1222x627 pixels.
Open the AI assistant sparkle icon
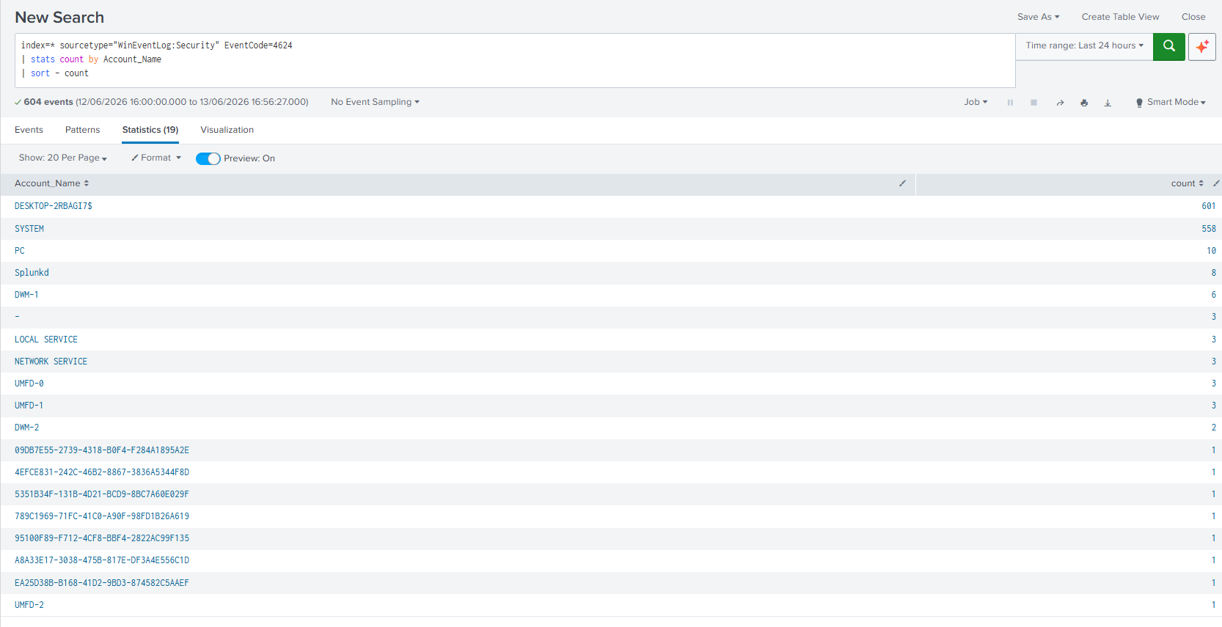point(1201,46)
